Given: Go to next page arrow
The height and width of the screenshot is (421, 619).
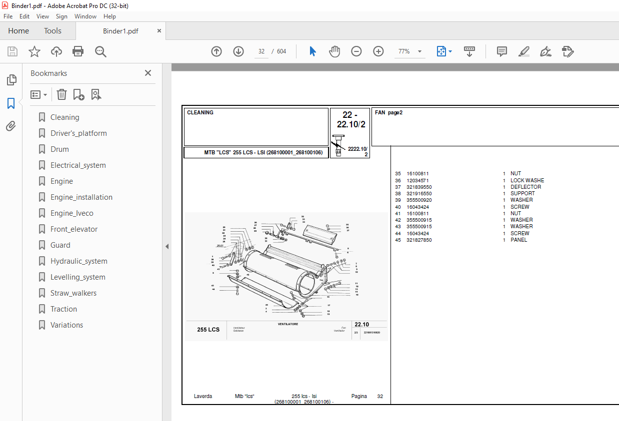Looking at the screenshot, I should coord(238,51).
